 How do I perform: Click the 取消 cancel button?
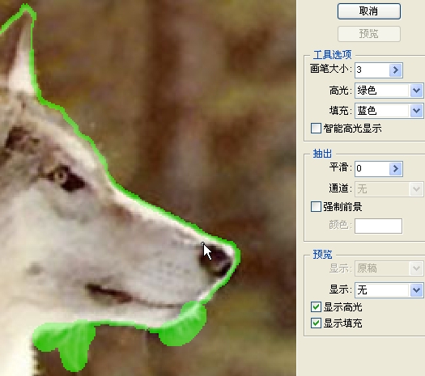(x=369, y=11)
